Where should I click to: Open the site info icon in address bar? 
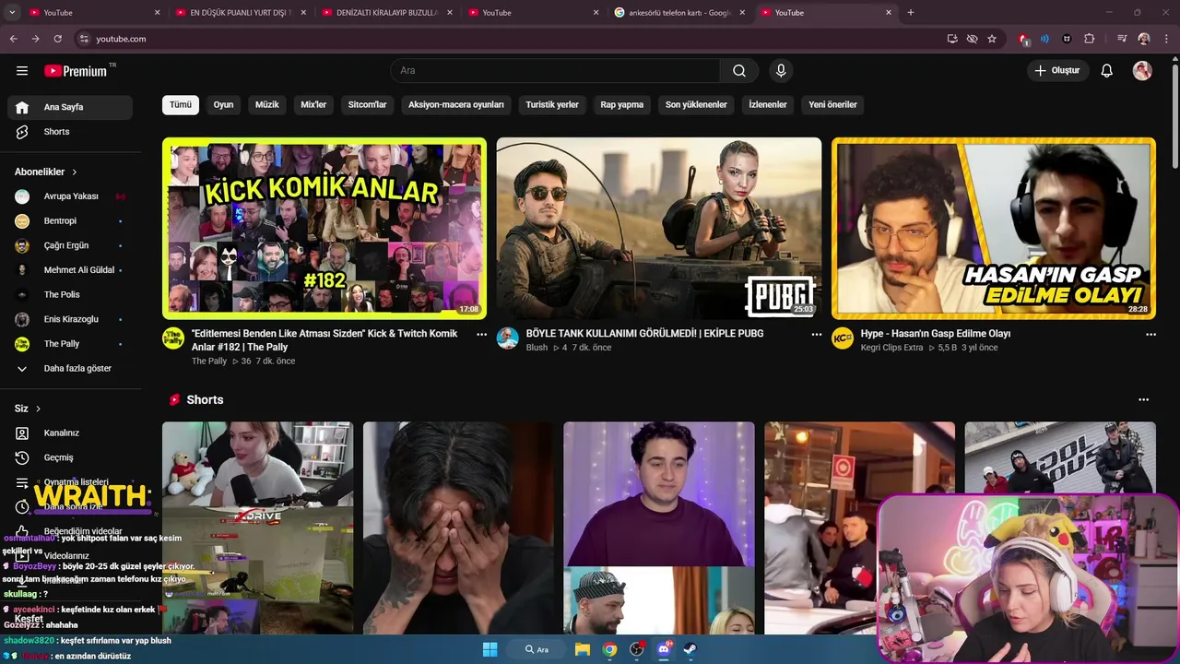pyautogui.click(x=84, y=39)
